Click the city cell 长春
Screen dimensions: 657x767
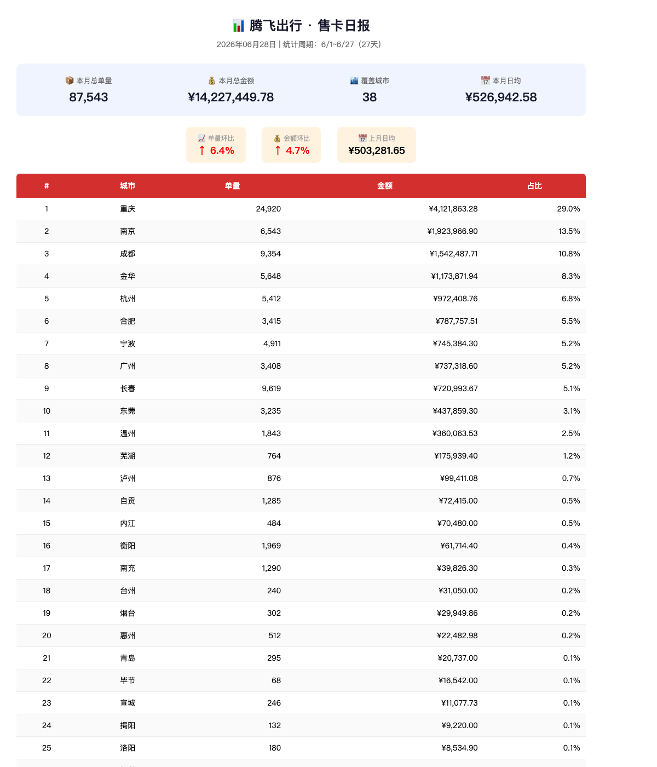click(x=128, y=388)
